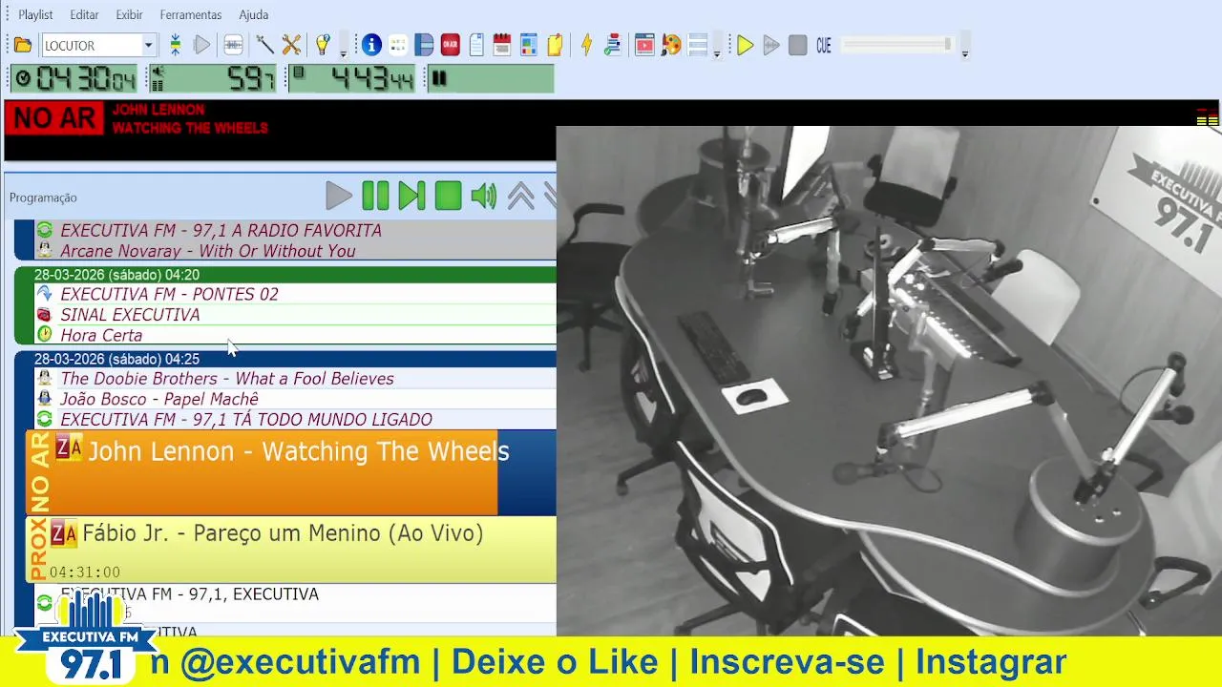
Task: Expand overflow arrow after light bulb icon
Action: pyautogui.click(x=343, y=53)
